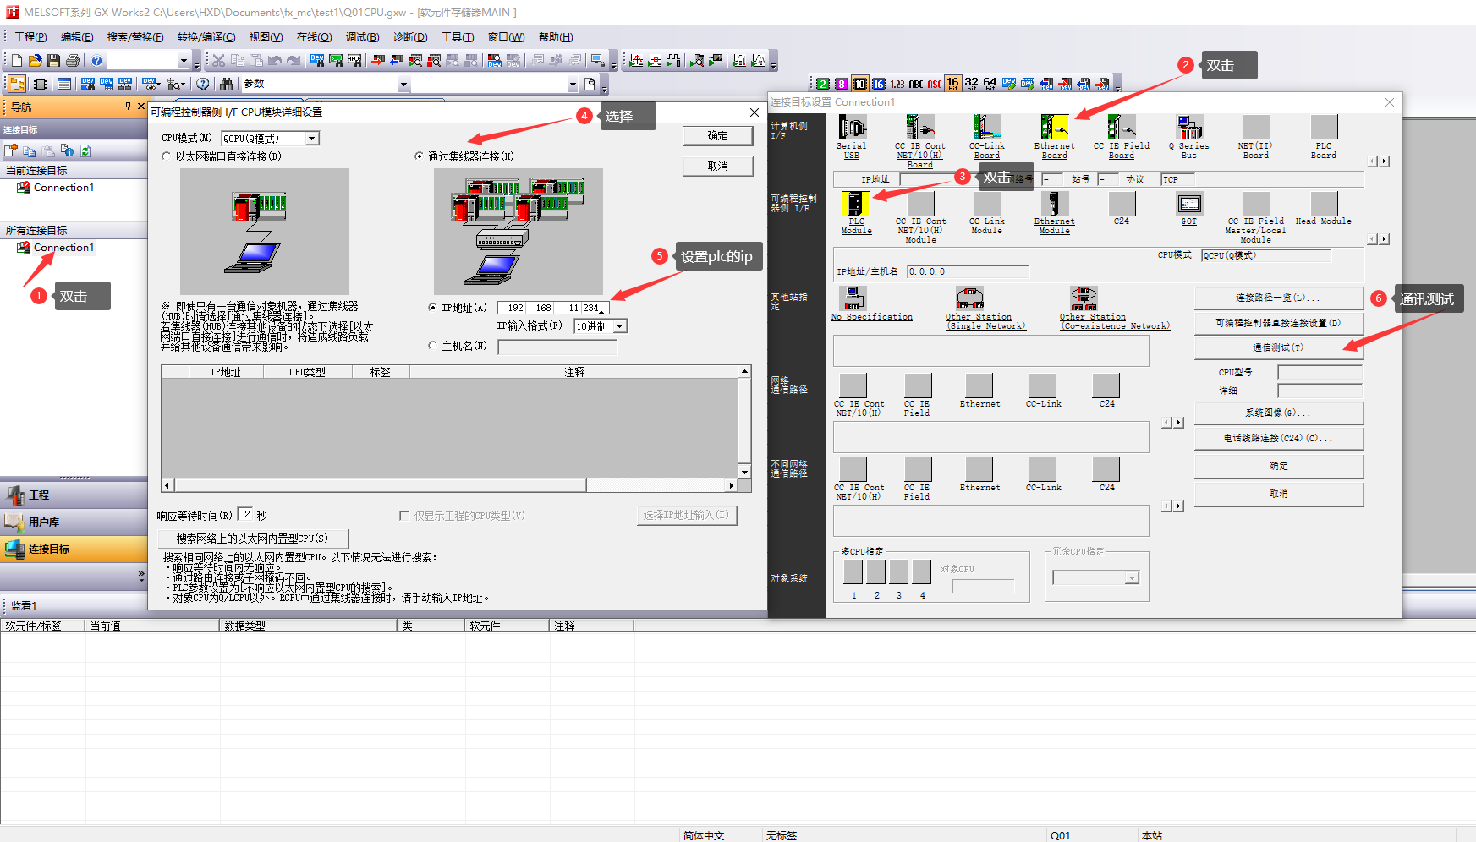This screenshot has height=842, width=1476.
Task: Choose the No Specification station icon
Action: [854, 298]
